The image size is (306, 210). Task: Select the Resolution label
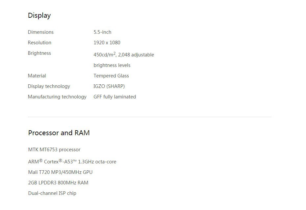pos(39,43)
